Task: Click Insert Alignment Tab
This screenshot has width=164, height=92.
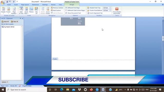Action: point(95,13)
